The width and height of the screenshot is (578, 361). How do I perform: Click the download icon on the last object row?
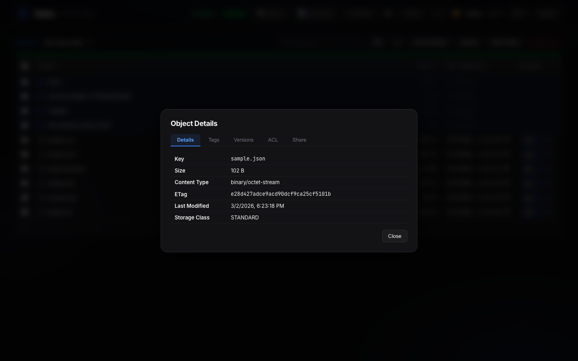click(x=528, y=212)
